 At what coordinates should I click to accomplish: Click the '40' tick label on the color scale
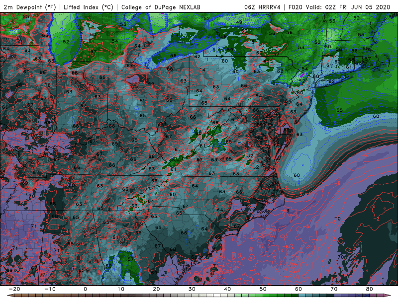tap(227, 289)
